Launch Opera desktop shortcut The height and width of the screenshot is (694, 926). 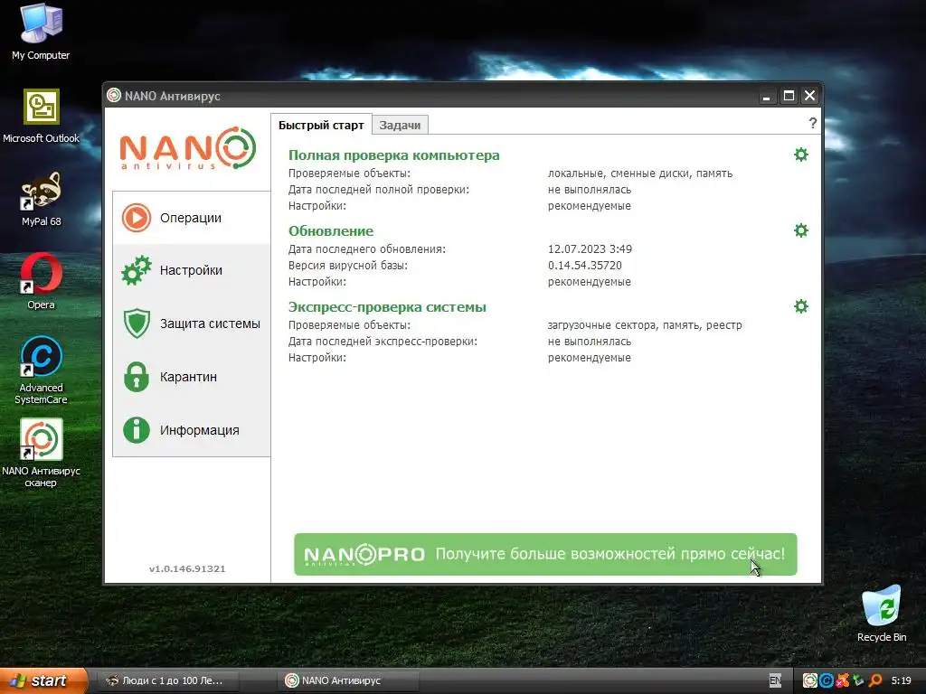tap(41, 282)
